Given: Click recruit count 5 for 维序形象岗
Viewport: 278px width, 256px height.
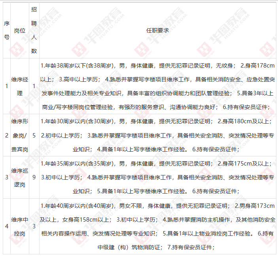Looking at the screenshot, I should click(34, 136).
